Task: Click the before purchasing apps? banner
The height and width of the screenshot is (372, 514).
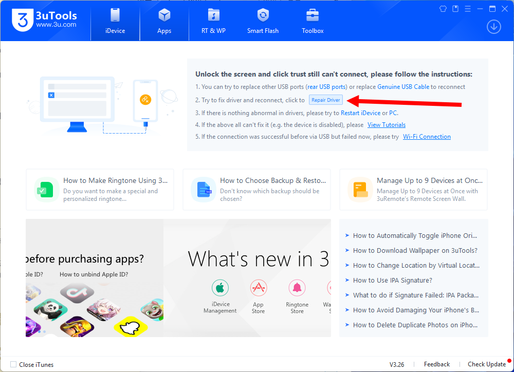Action: (x=95, y=278)
